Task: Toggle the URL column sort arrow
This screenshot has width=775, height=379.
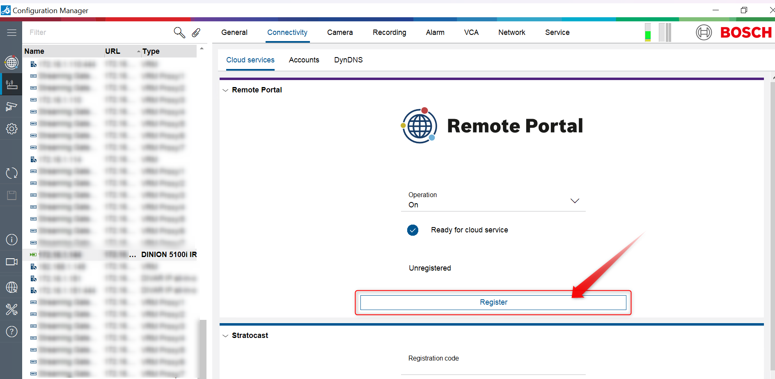Action: [x=138, y=51]
